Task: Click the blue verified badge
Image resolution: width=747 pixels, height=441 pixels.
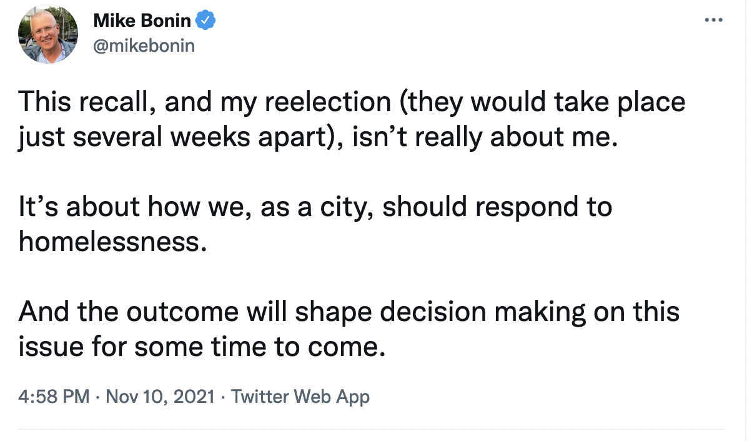Action: click(x=205, y=21)
